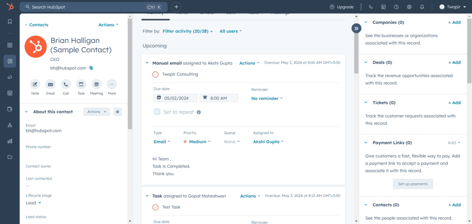Click the HubSpot sprocket logo
This screenshot has width=472, height=224.
[9, 7]
